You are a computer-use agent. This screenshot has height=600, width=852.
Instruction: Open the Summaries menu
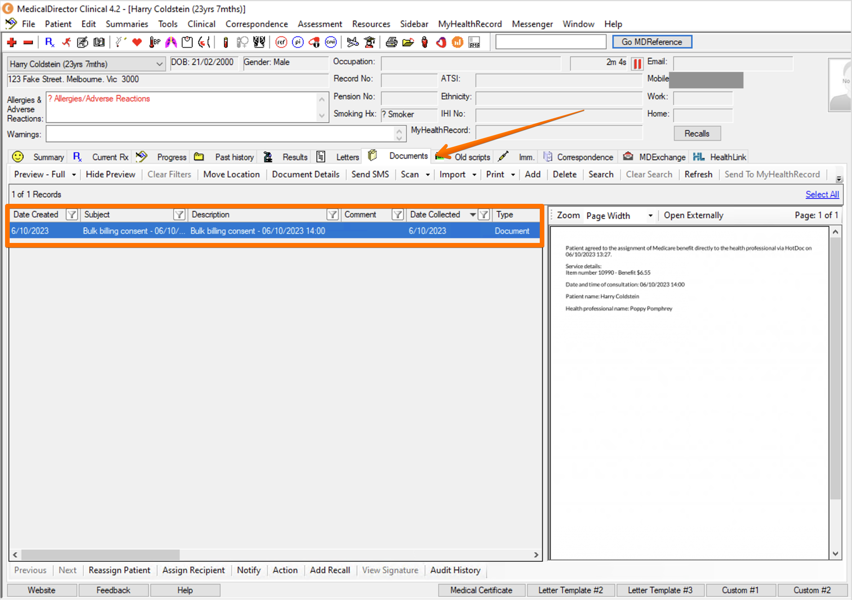coord(127,24)
